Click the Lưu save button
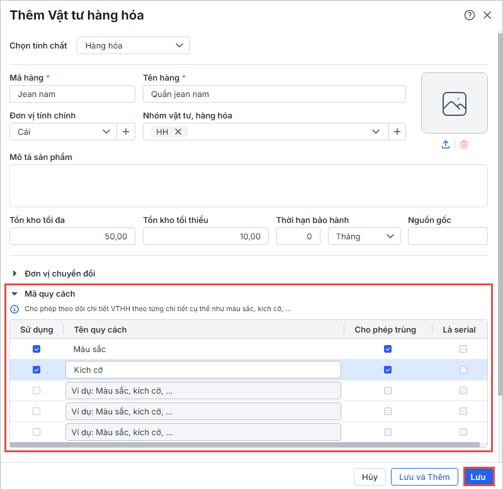The width and height of the screenshot is (503, 490). point(478,477)
